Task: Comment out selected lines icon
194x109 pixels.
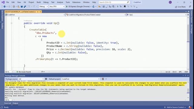Action: pyautogui.click(x=117, y=7)
